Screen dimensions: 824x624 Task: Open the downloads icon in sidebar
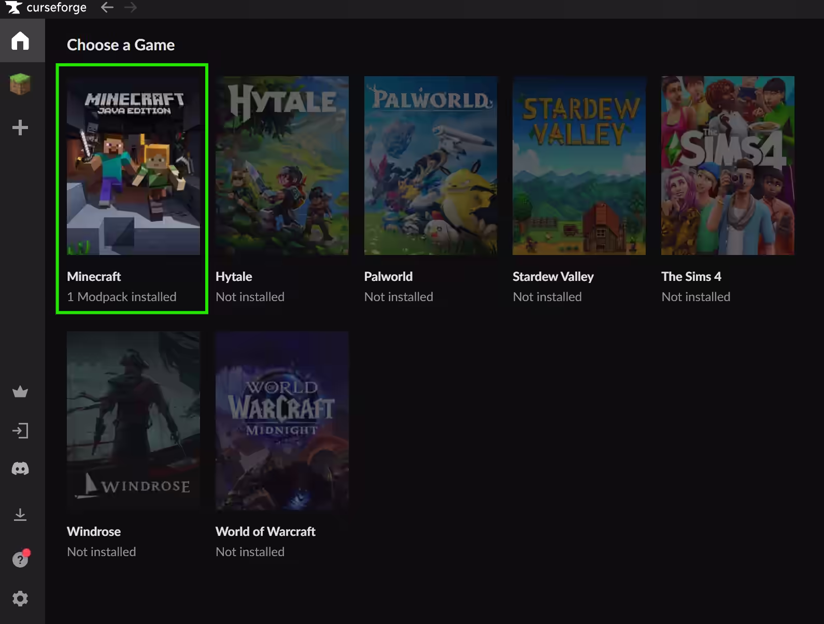pyautogui.click(x=20, y=515)
